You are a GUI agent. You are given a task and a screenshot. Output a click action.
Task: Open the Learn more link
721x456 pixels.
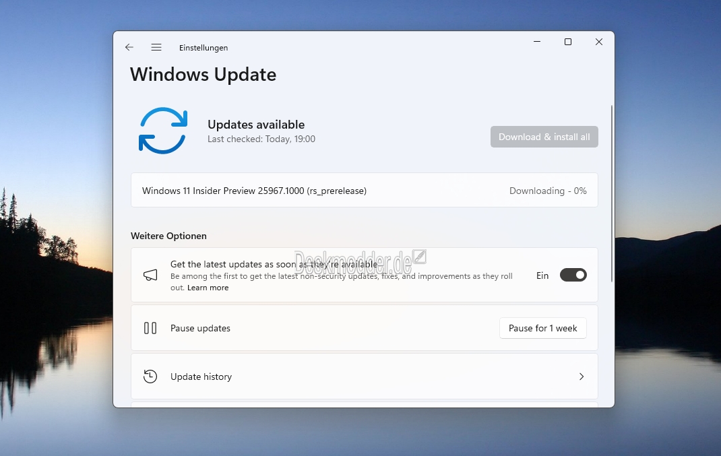(208, 288)
